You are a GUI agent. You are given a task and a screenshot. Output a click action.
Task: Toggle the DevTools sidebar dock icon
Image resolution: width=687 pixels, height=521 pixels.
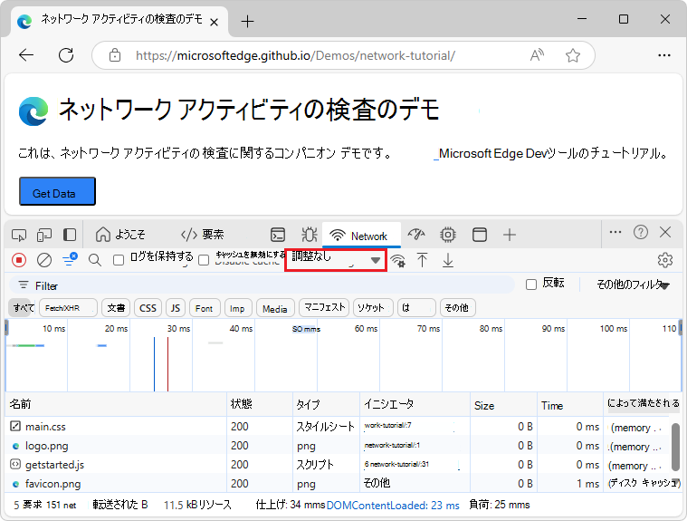[x=70, y=235]
